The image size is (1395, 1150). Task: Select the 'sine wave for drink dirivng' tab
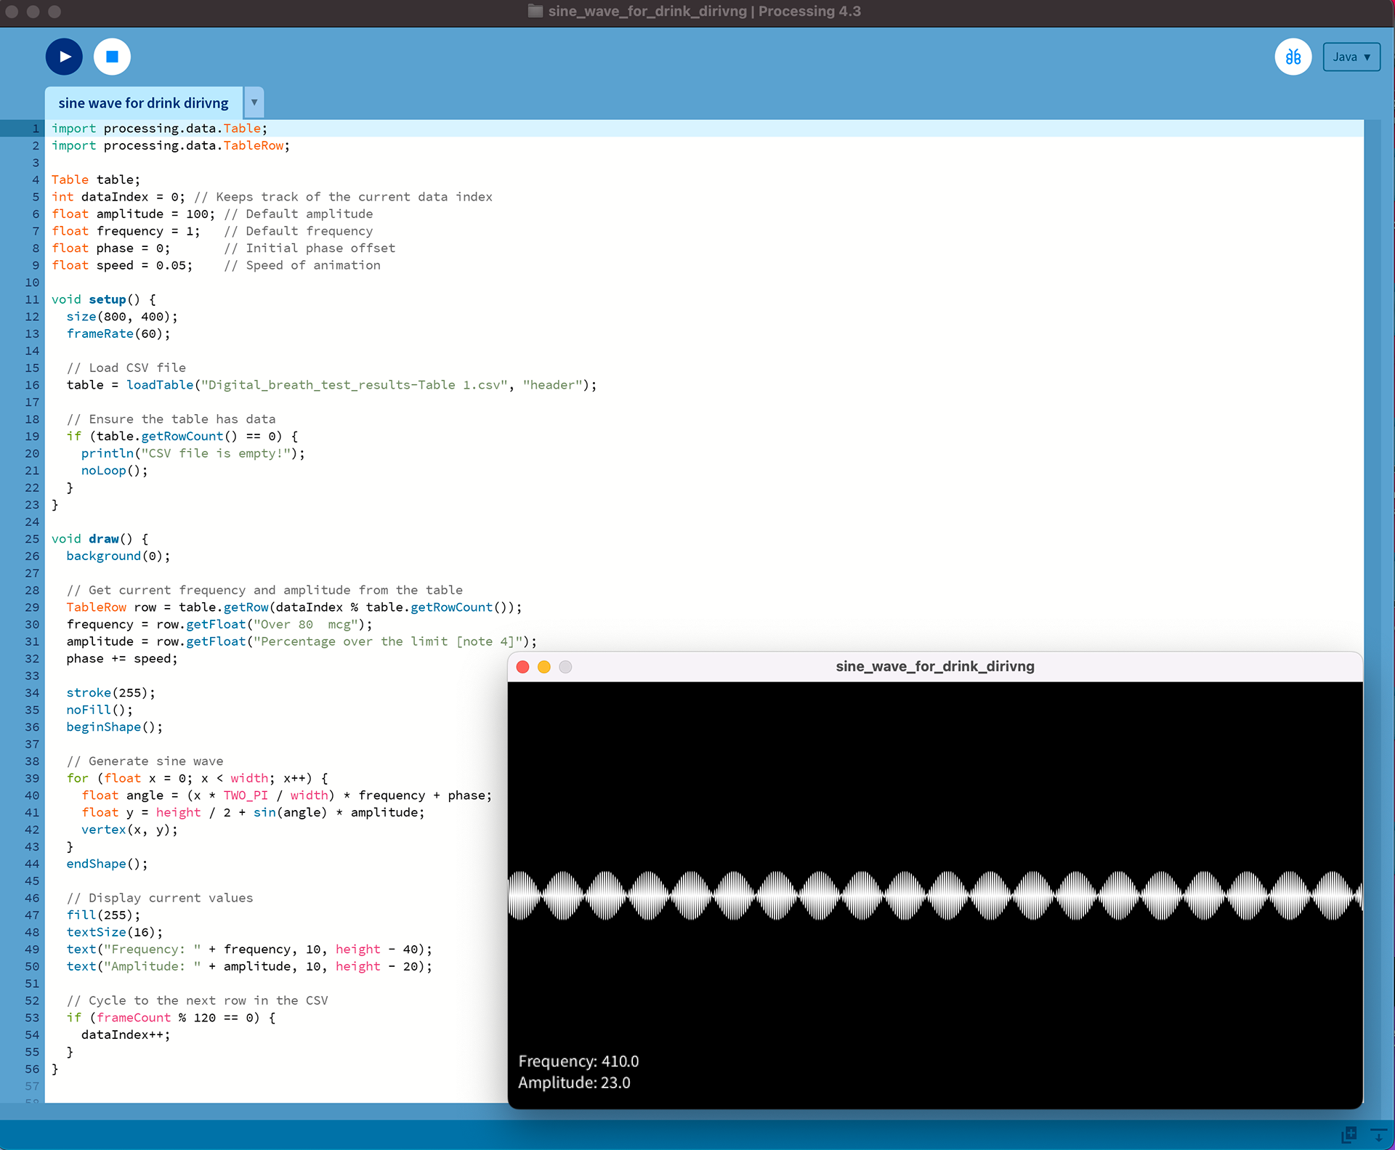tap(143, 103)
